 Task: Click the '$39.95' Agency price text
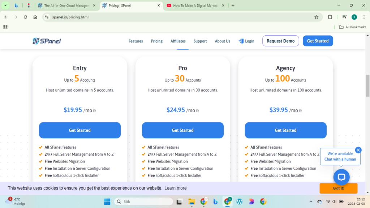(x=279, y=110)
